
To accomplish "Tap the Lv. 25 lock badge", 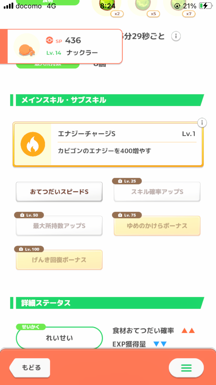I will tap(127, 181).
